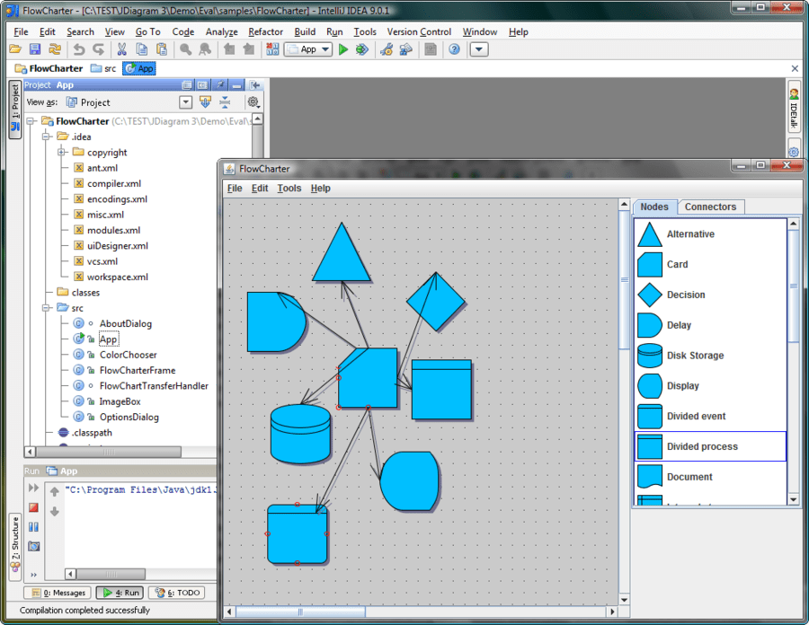Click the diamond shape on the flowchart canvas
Screen dimensions: 809x625
436,302
